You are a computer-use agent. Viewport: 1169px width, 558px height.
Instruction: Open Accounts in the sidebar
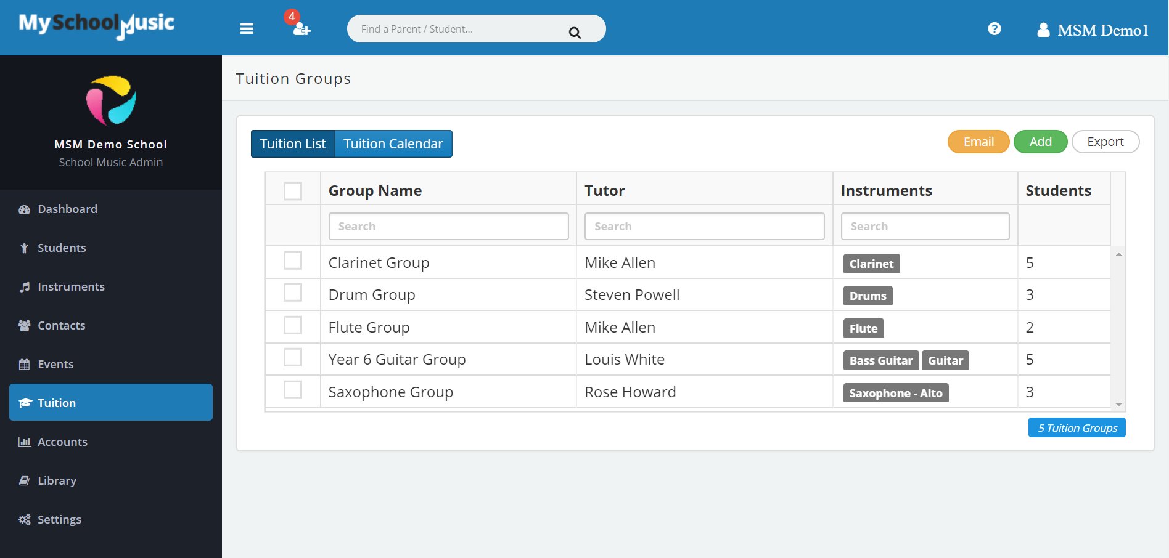pyautogui.click(x=111, y=442)
